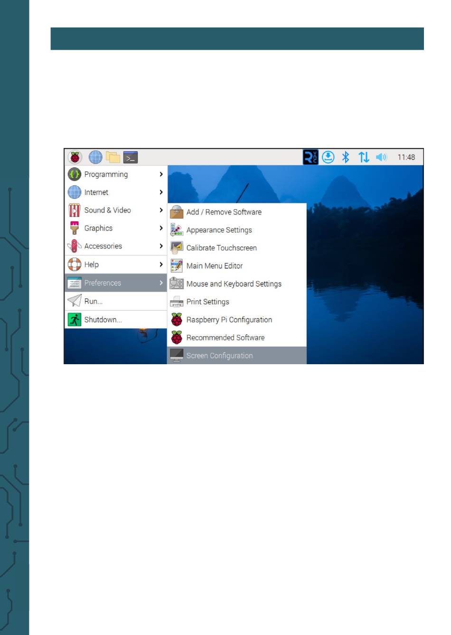
Task: Open the Programming menu entry
Action: [116, 174]
